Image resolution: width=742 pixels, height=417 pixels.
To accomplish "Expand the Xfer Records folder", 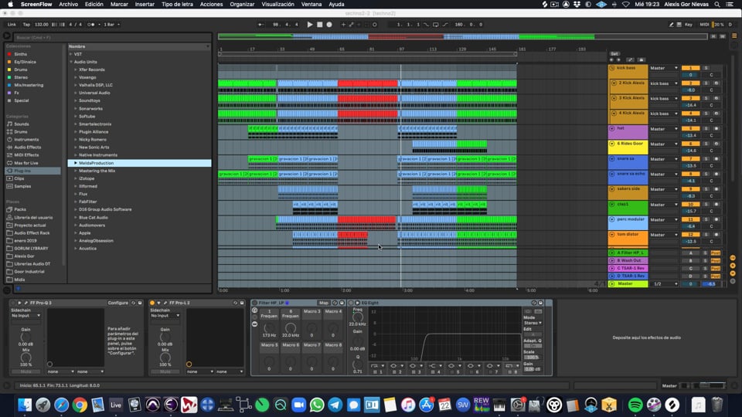I will point(76,69).
